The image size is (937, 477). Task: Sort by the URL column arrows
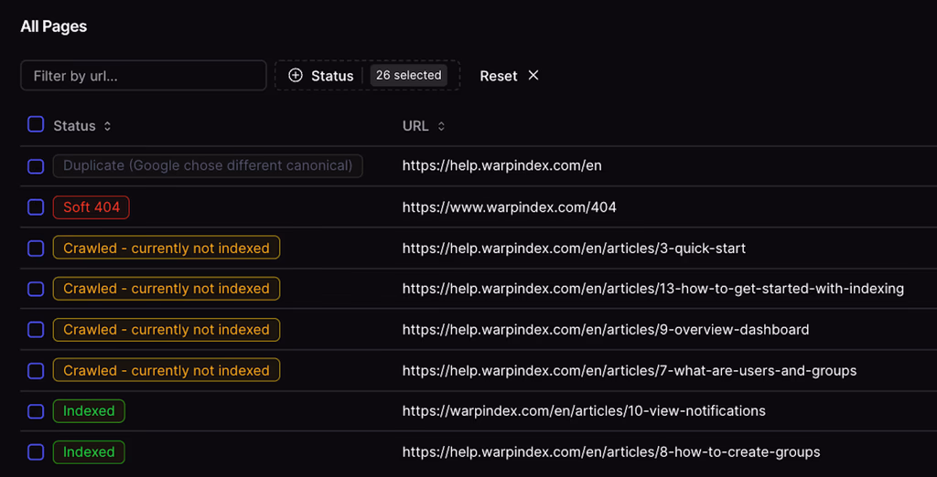[x=441, y=126]
